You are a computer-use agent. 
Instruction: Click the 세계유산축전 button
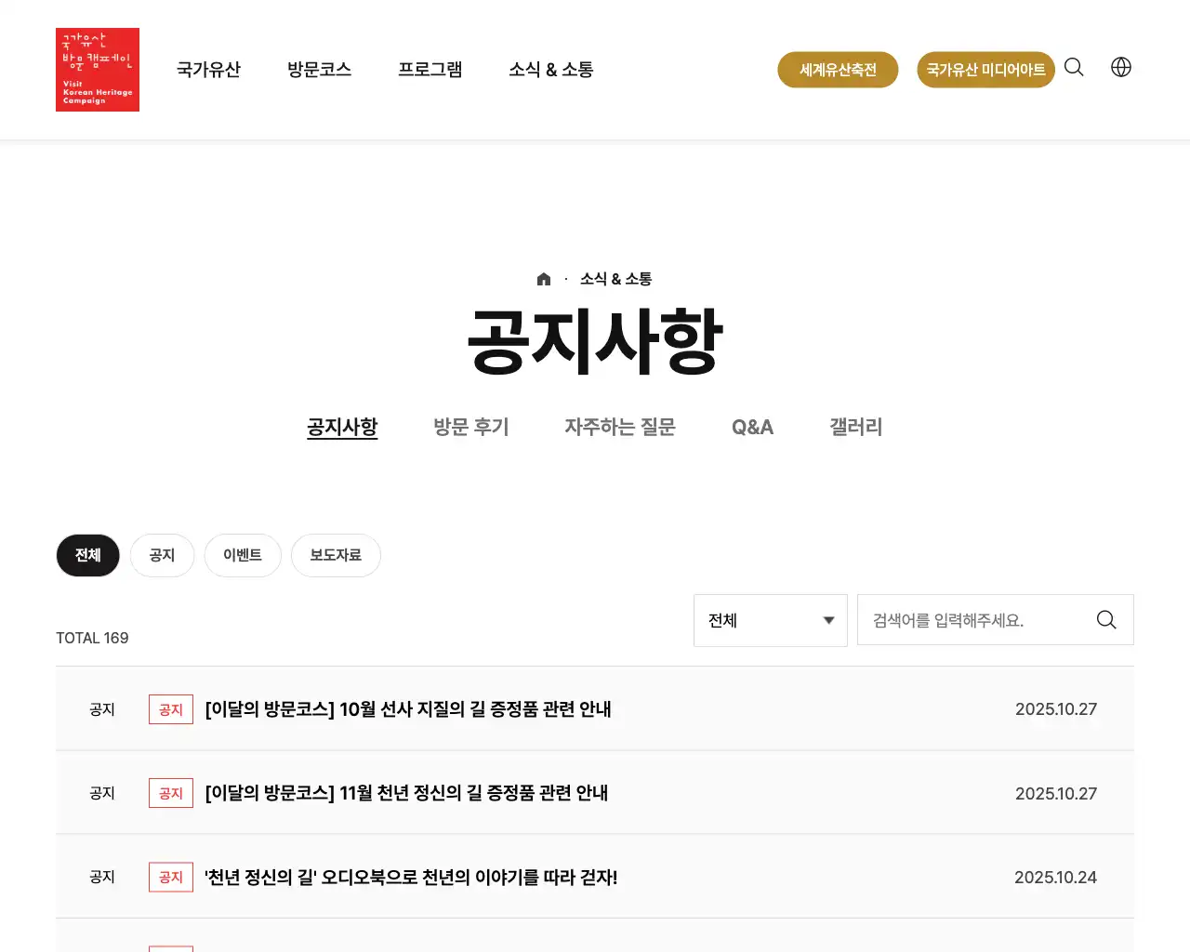point(838,69)
